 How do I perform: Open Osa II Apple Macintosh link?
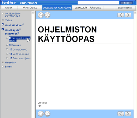pyautogui.click(x=13, y=32)
